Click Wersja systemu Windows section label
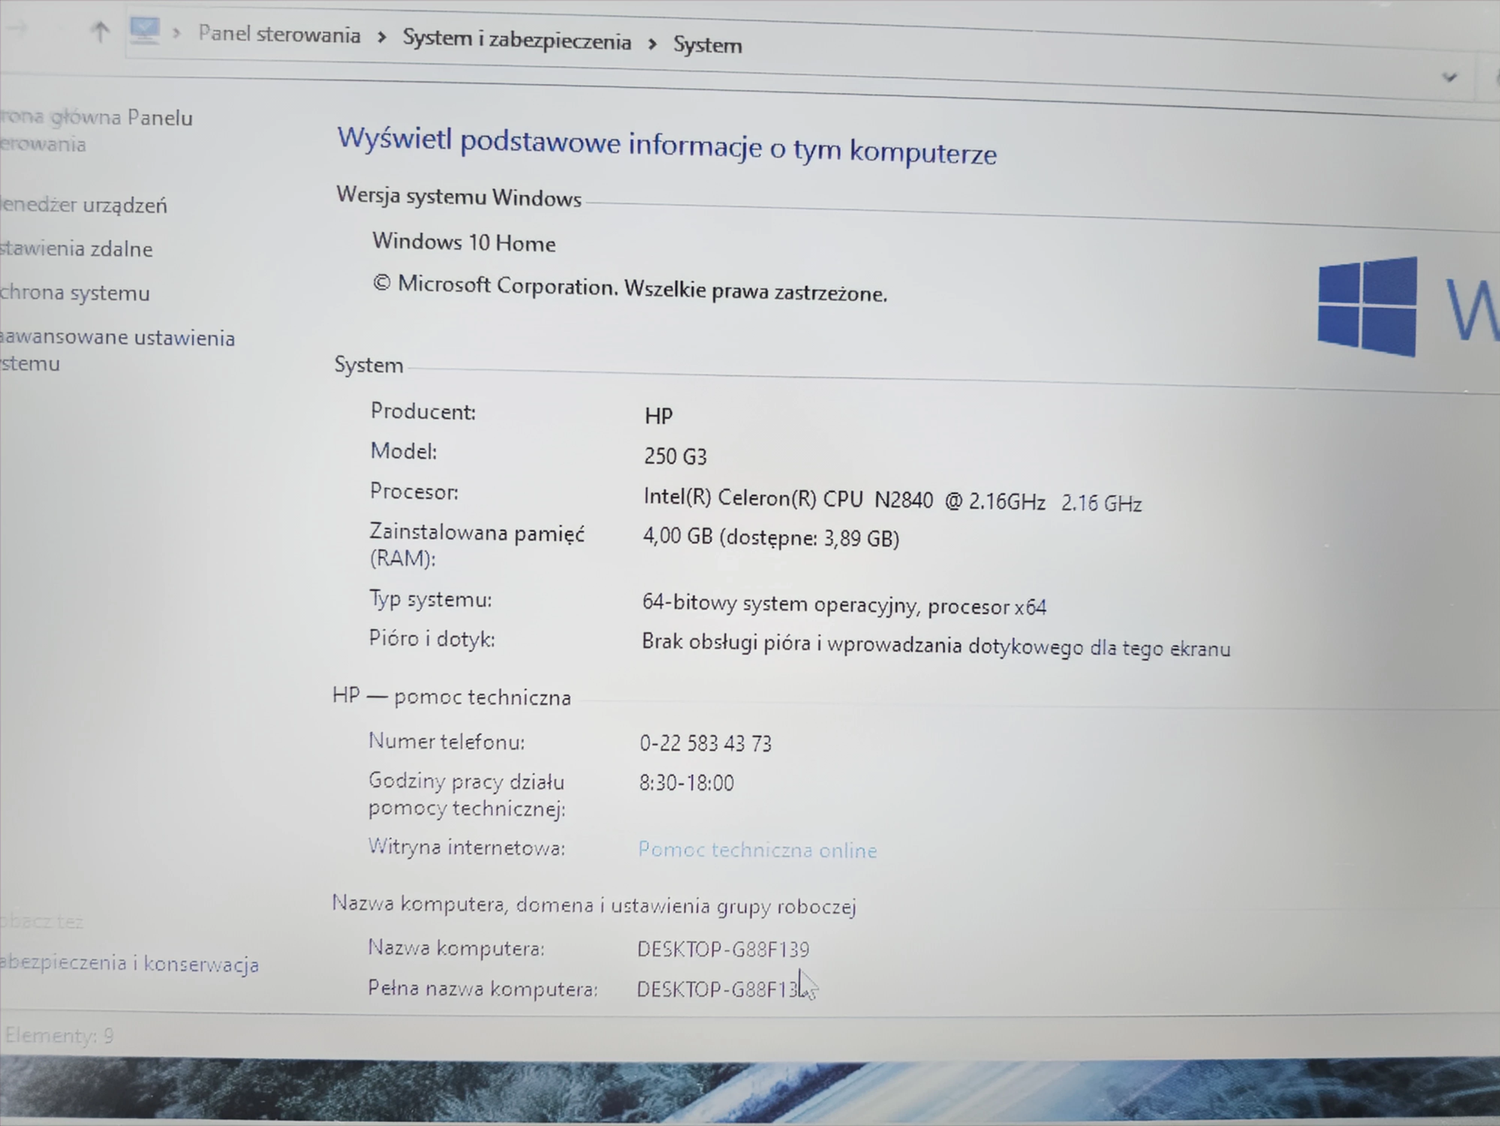Image resolution: width=1500 pixels, height=1126 pixels. pos(459,196)
